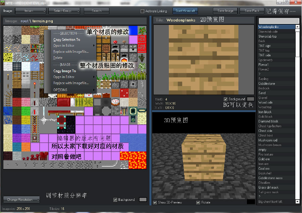Click the Search button
The height and width of the screenshot is (213, 302).
96,10
